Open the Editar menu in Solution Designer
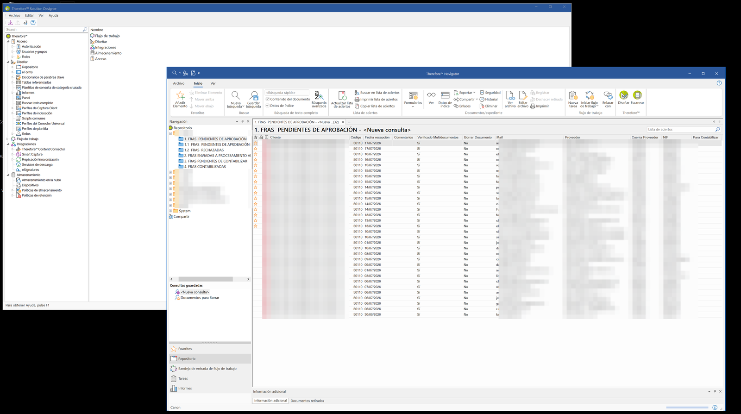The image size is (741, 414). pyautogui.click(x=29, y=15)
